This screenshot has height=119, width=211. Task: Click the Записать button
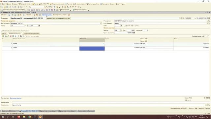click(x=201, y=108)
